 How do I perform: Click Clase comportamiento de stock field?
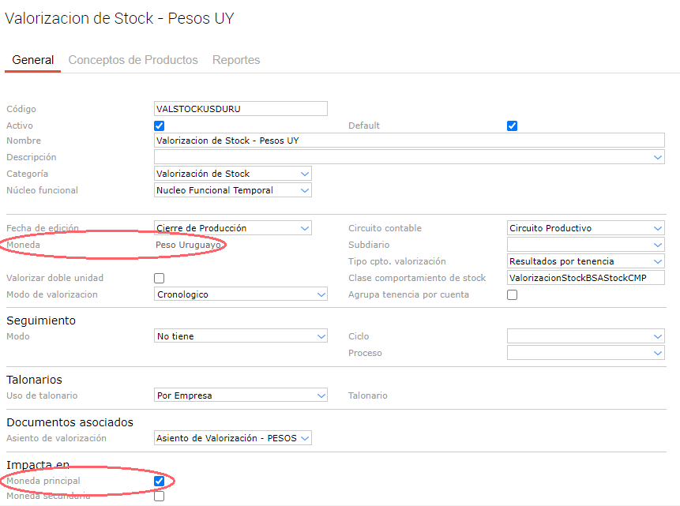point(585,278)
